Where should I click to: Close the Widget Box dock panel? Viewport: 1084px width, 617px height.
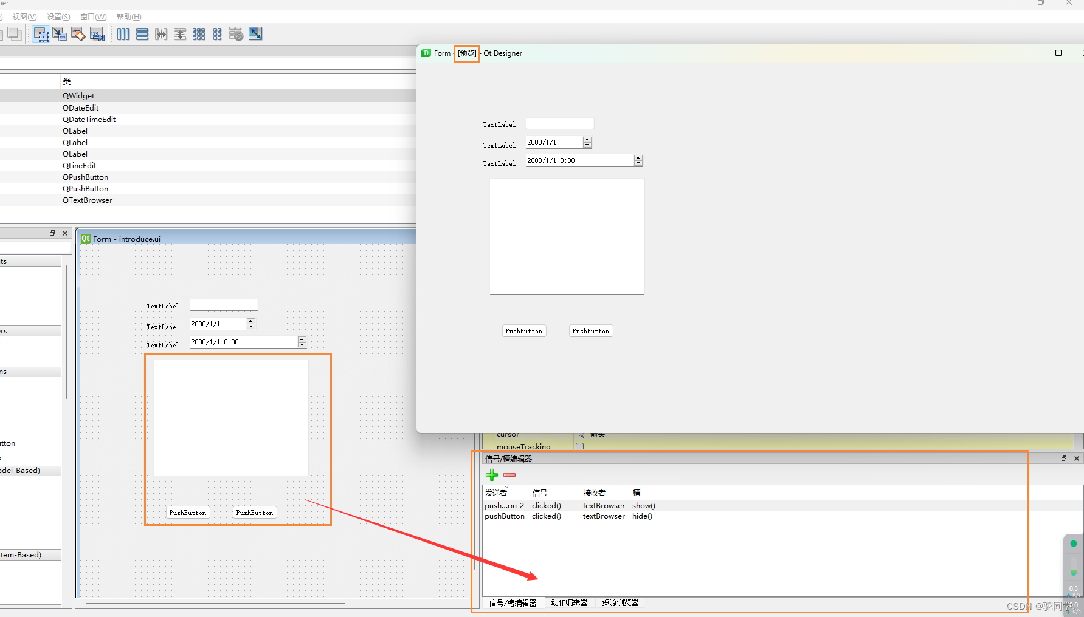pos(65,233)
